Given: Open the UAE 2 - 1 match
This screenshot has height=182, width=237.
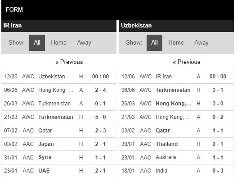Looking at the screenshot, I should (59, 171).
